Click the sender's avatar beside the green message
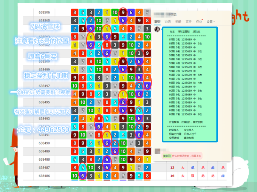257x192 pixels. click(x=157, y=29)
